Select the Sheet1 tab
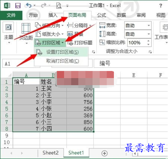The width and height of the screenshot is (168, 159). click(x=76, y=153)
